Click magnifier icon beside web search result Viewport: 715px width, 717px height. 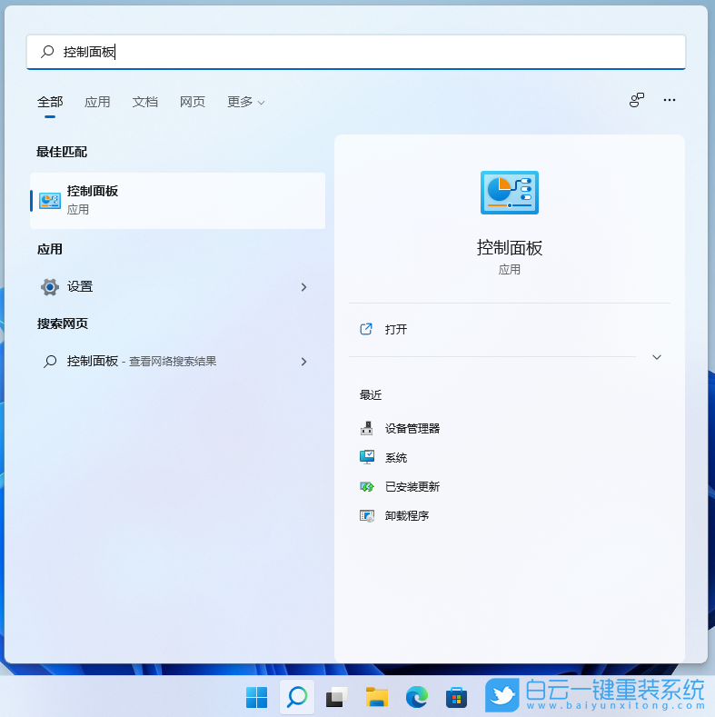click(50, 362)
